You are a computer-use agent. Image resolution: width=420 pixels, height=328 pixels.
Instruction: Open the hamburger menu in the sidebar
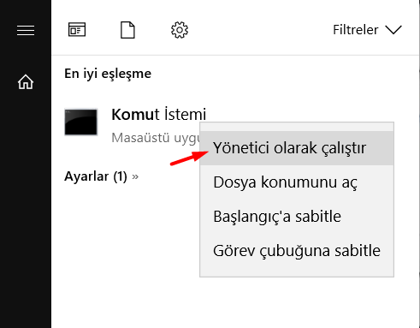tap(26, 30)
